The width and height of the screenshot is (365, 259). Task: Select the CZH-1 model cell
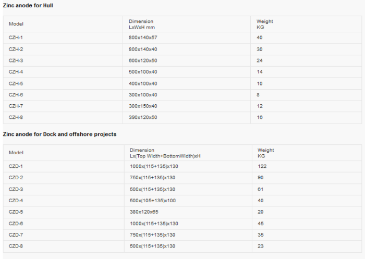(16, 38)
